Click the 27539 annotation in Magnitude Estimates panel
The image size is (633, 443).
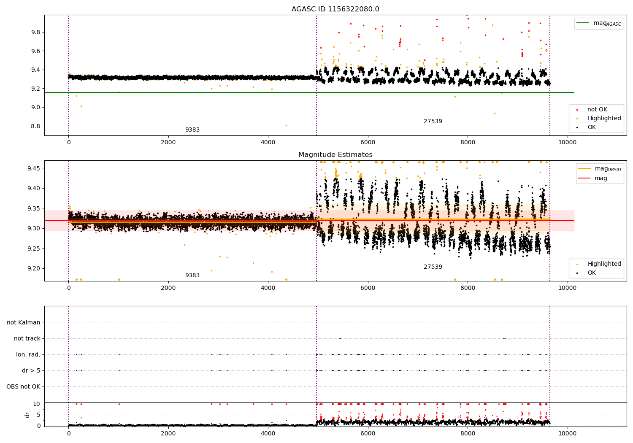pyautogui.click(x=433, y=267)
